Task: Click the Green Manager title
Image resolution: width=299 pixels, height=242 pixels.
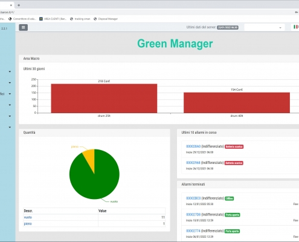Action: pos(175,44)
